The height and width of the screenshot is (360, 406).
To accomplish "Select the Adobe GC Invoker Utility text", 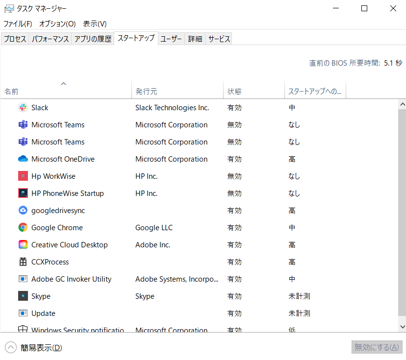I will 71,279.
